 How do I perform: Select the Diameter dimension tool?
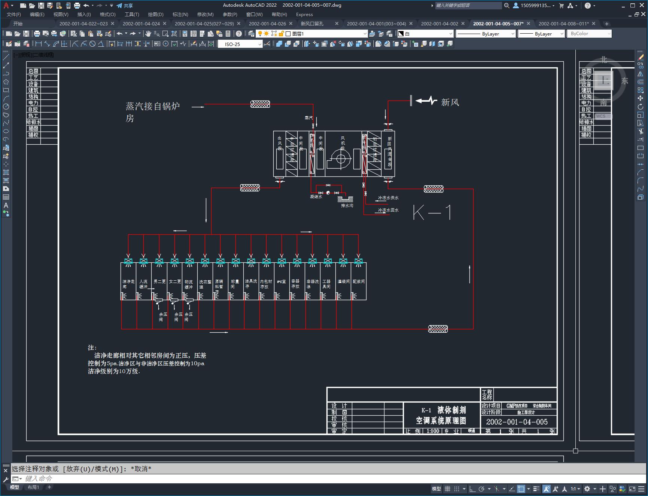92,44
